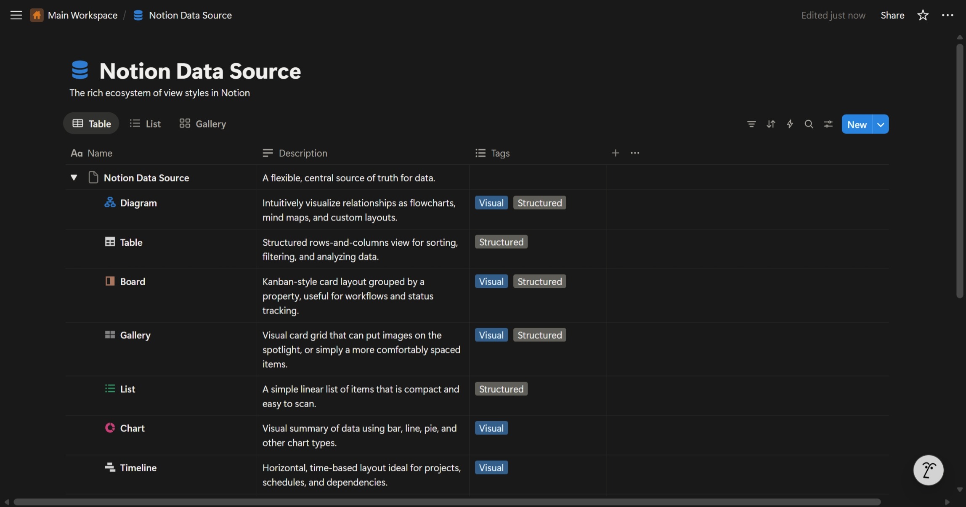Add a new property column with plus
The image size is (966, 507).
click(616, 153)
